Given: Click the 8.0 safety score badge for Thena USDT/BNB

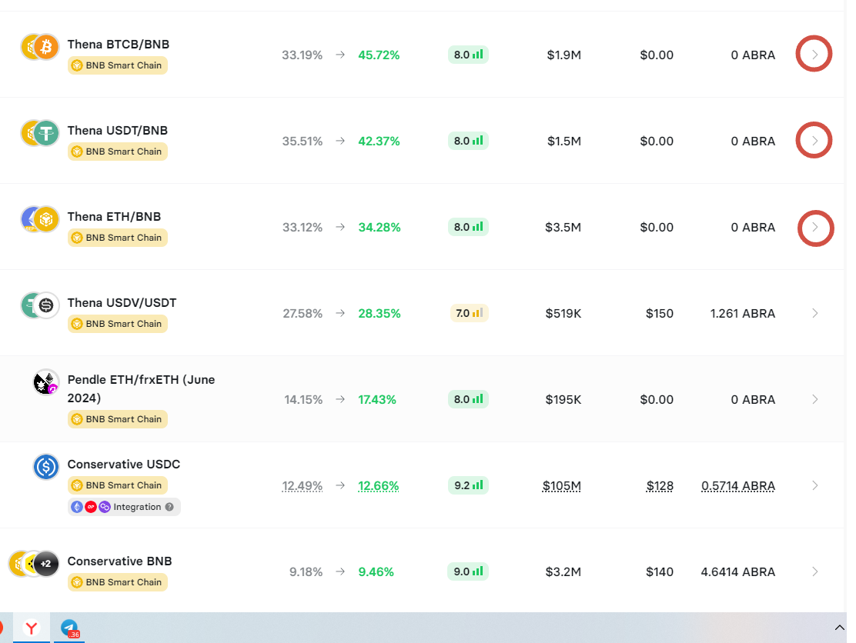Looking at the screenshot, I should (x=468, y=141).
